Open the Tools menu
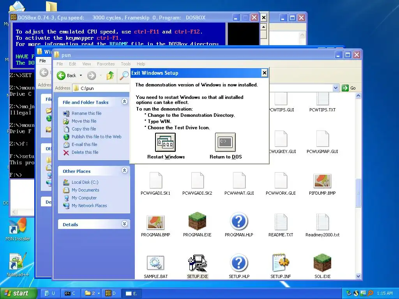Viewport: 399px width, 299px height. 126,64
